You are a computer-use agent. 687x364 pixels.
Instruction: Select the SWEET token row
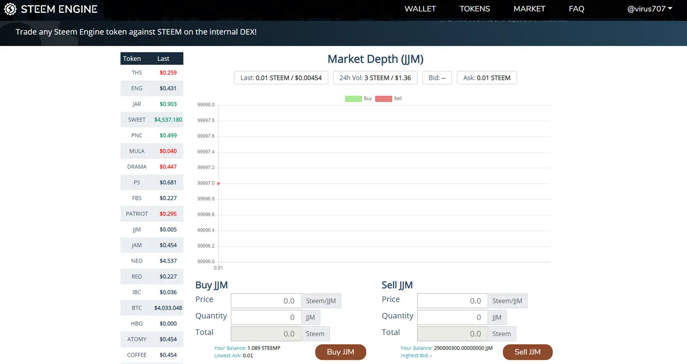point(152,120)
